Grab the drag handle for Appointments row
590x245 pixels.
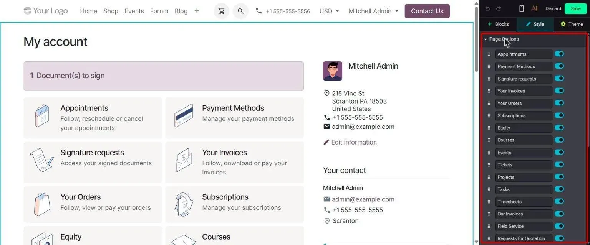point(489,54)
